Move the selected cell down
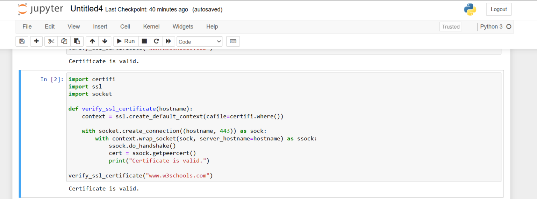This screenshot has height=199, width=537. (105, 41)
